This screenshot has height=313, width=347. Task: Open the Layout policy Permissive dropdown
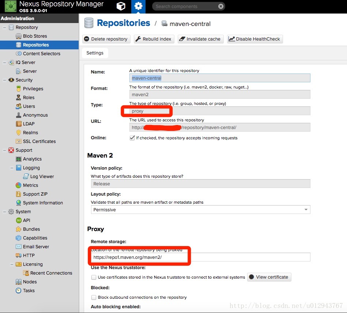tap(200, 210)
